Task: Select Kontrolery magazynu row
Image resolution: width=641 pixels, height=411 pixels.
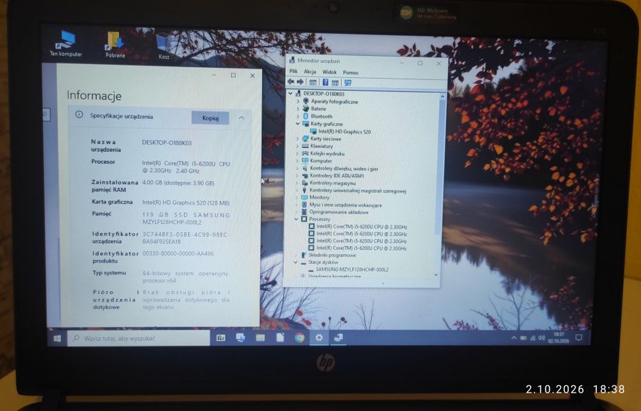Action: point(329,183)
